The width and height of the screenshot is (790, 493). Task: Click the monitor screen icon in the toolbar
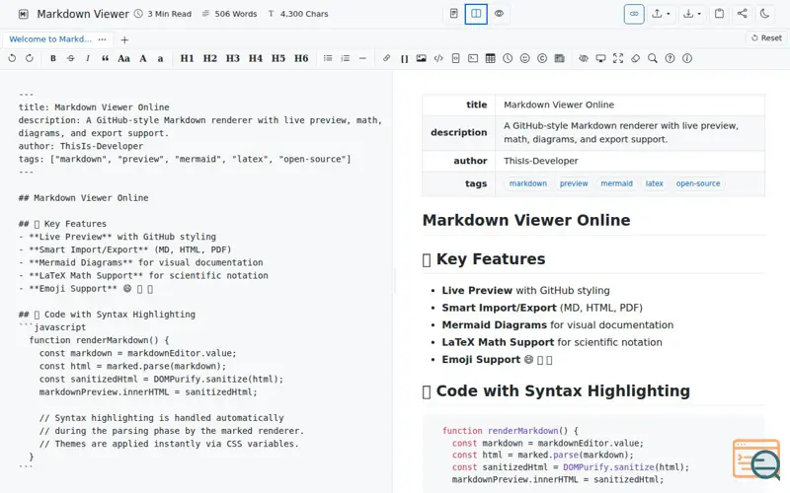600,58
